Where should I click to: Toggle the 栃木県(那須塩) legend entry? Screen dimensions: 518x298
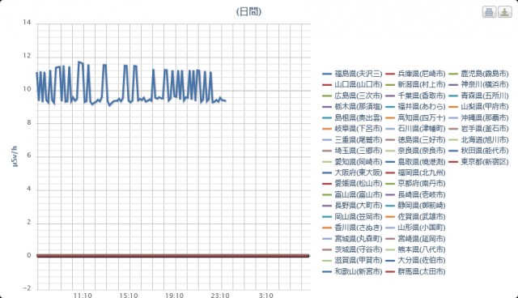(x=352, y=106)
